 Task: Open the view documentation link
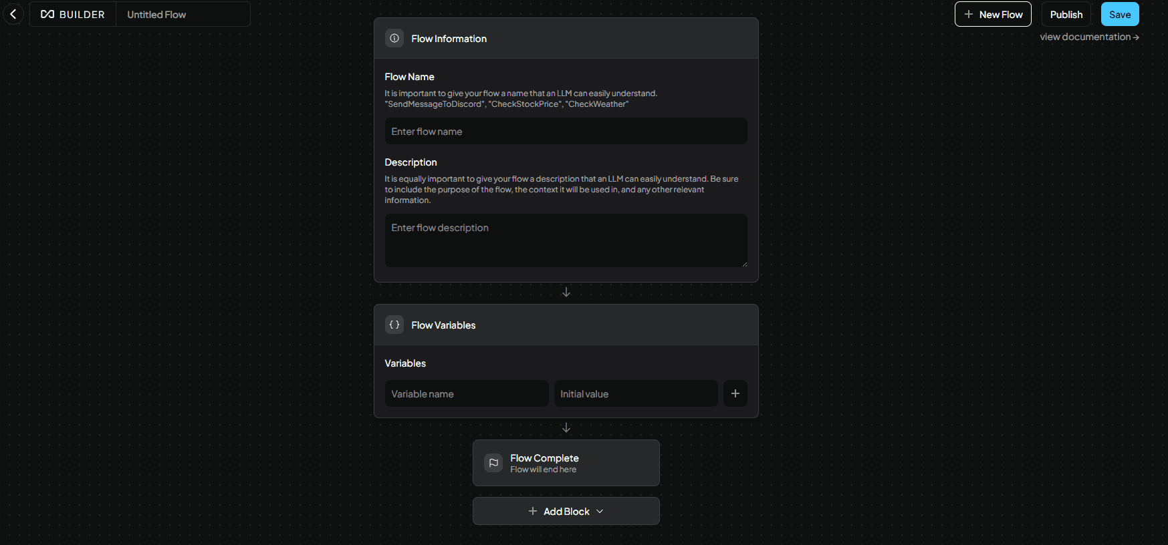pos(1089,37)
